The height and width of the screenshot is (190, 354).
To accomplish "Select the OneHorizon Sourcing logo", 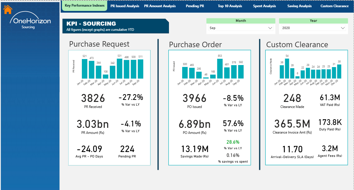I will pos(30,22).
